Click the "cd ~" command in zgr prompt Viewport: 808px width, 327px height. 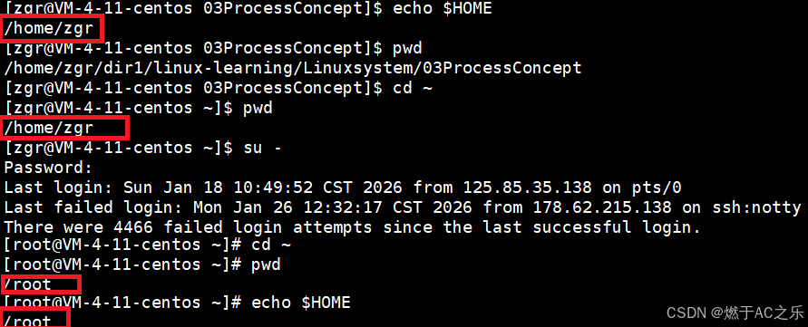(x=413, y=88)
